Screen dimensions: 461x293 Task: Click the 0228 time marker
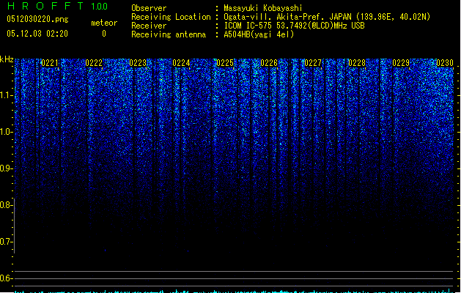point(357,63)
